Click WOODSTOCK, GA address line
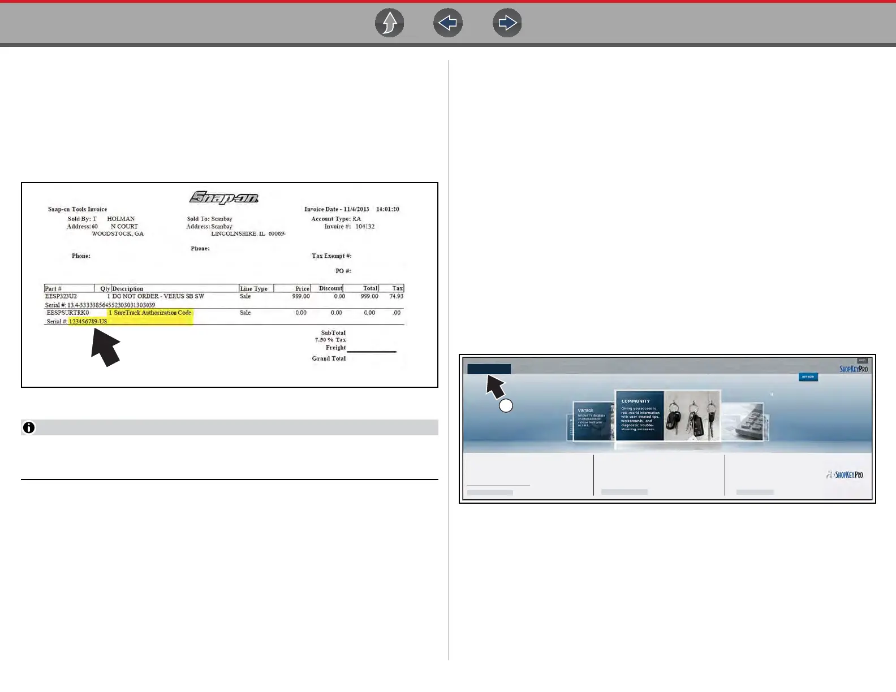The width and height of the screenshot is (896, 692). 118,233
